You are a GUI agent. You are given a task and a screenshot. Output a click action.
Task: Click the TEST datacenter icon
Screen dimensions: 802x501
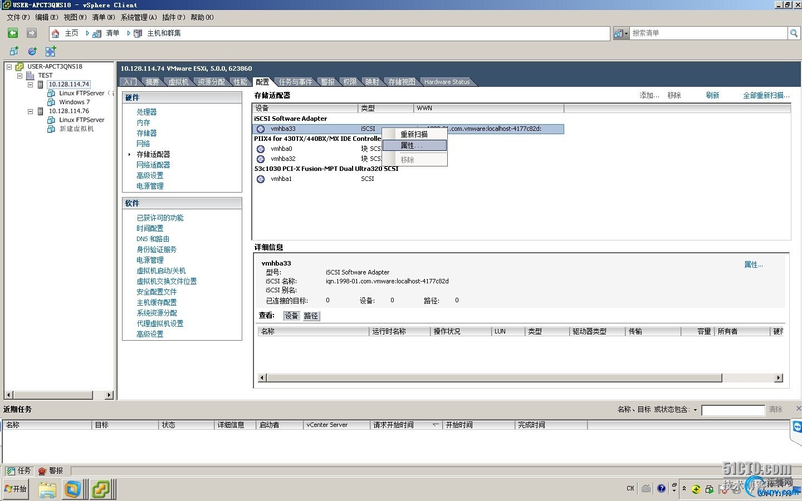point(31,76)
